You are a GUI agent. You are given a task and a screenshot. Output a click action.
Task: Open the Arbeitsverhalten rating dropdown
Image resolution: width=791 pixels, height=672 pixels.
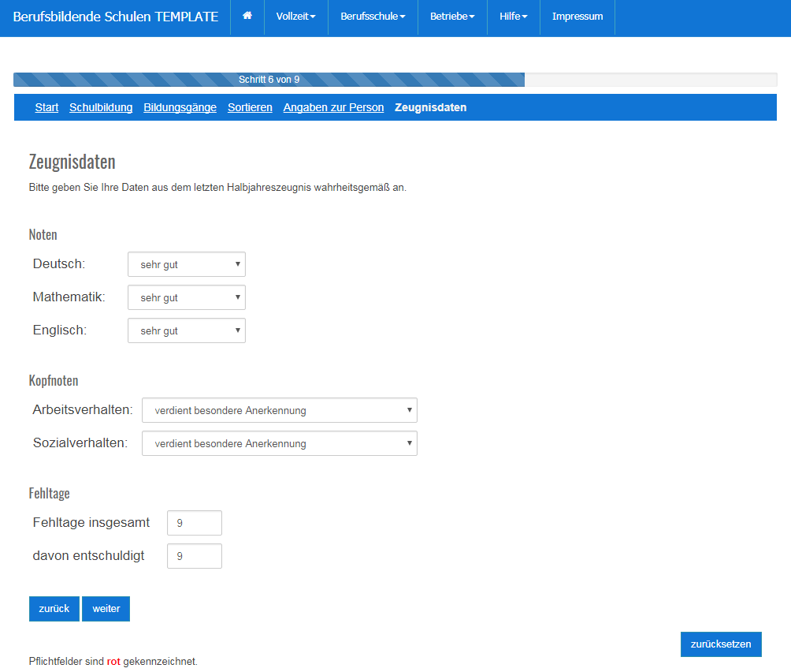tap(279, 410)
